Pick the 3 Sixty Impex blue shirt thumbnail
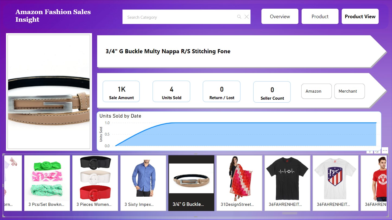The image size is (392, 220). (x=143, y=183)
